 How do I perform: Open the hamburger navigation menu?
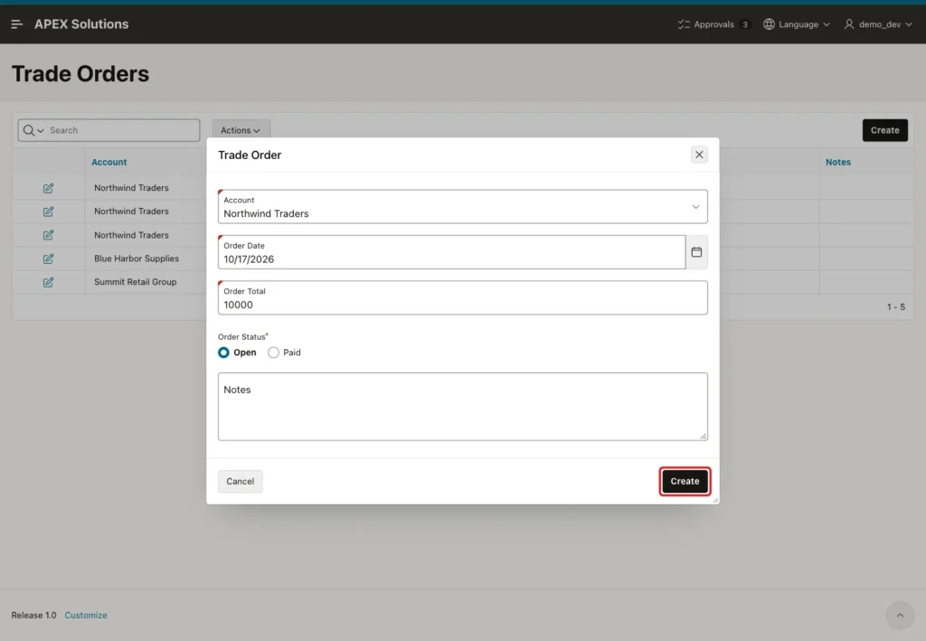pos(16,24)
